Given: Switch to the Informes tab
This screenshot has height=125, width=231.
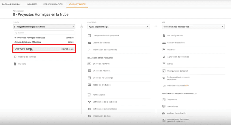Looking at the screenshot, I should pyautogui.click(x=32, y=4).
